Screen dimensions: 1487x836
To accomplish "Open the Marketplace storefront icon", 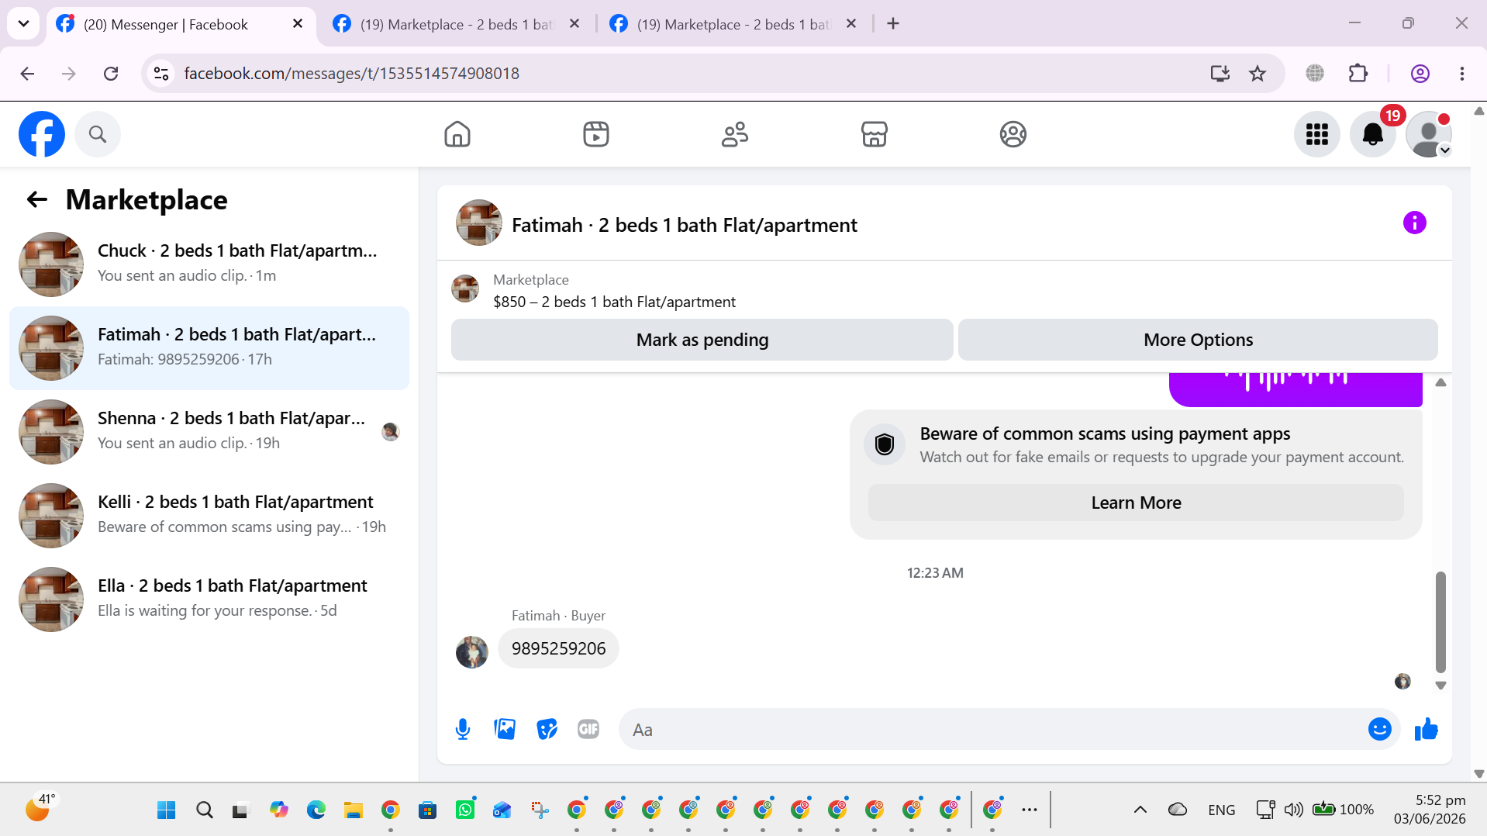I will [875, 134].
